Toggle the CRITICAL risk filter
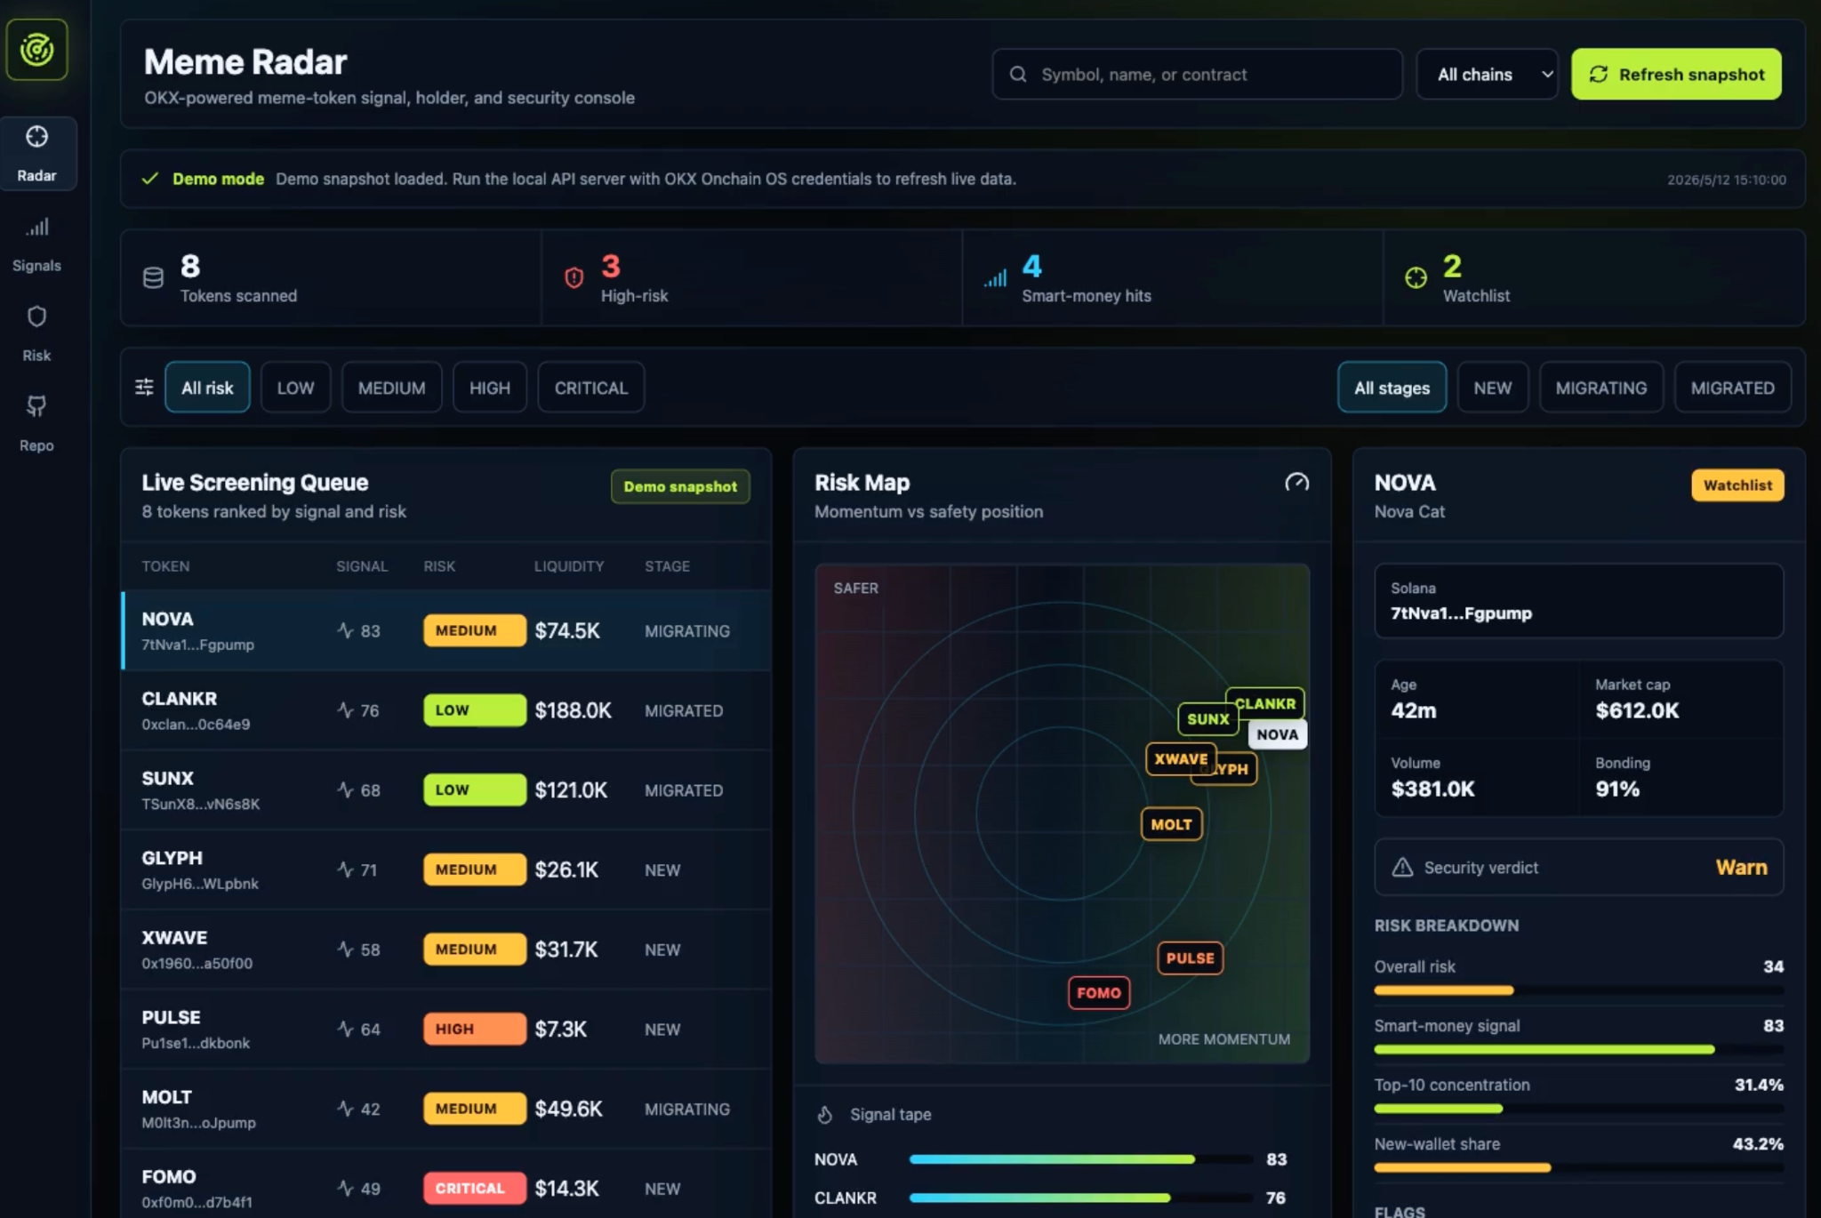The width and height of the screenshot is (1821, 1218). 591,388
